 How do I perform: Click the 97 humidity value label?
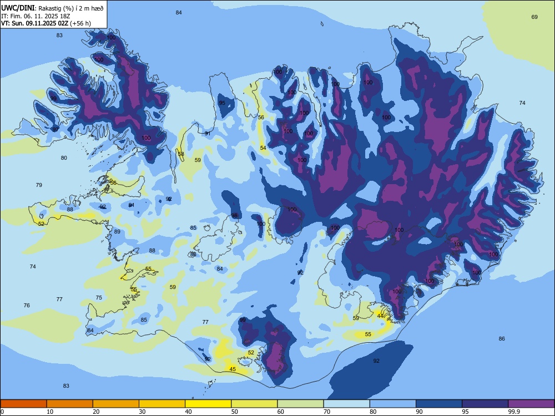56,130
